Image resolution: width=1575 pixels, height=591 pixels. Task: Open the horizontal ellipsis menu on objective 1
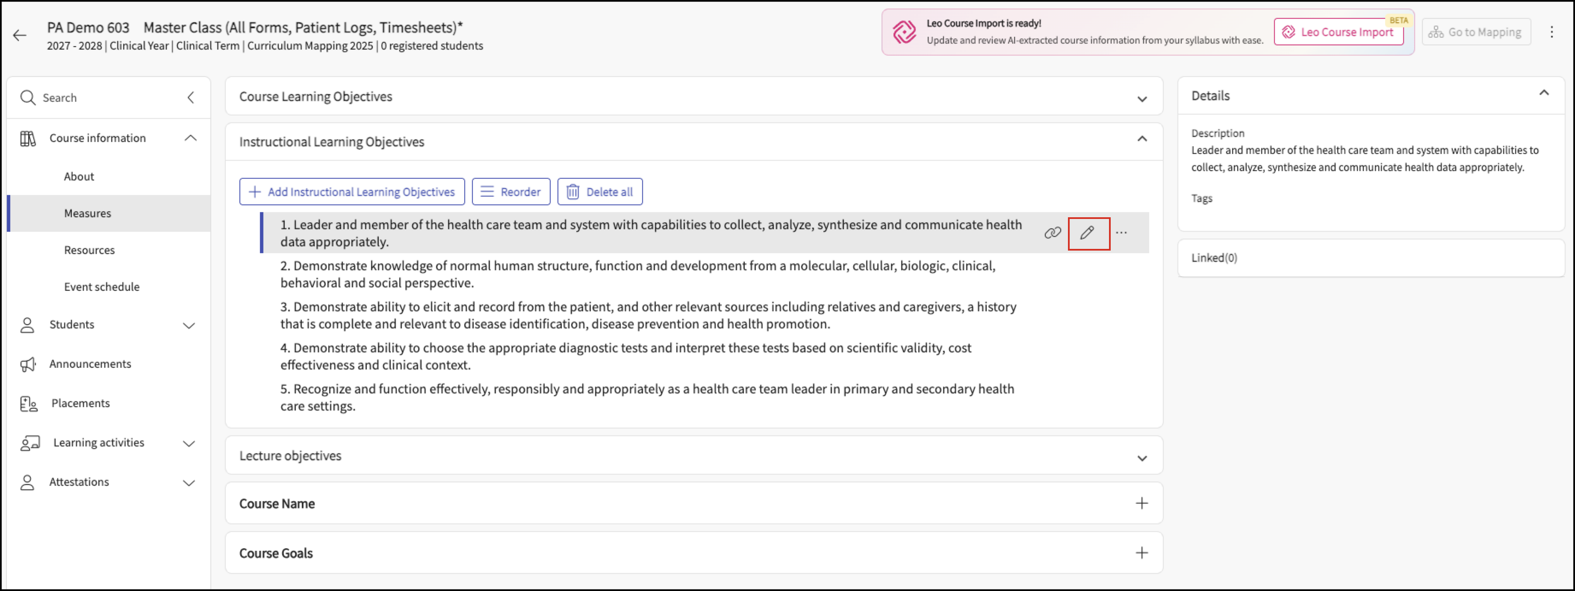click(1121, 233)
